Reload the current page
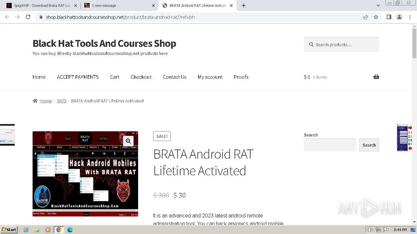 pyautogui.click(x=28, y=17)
